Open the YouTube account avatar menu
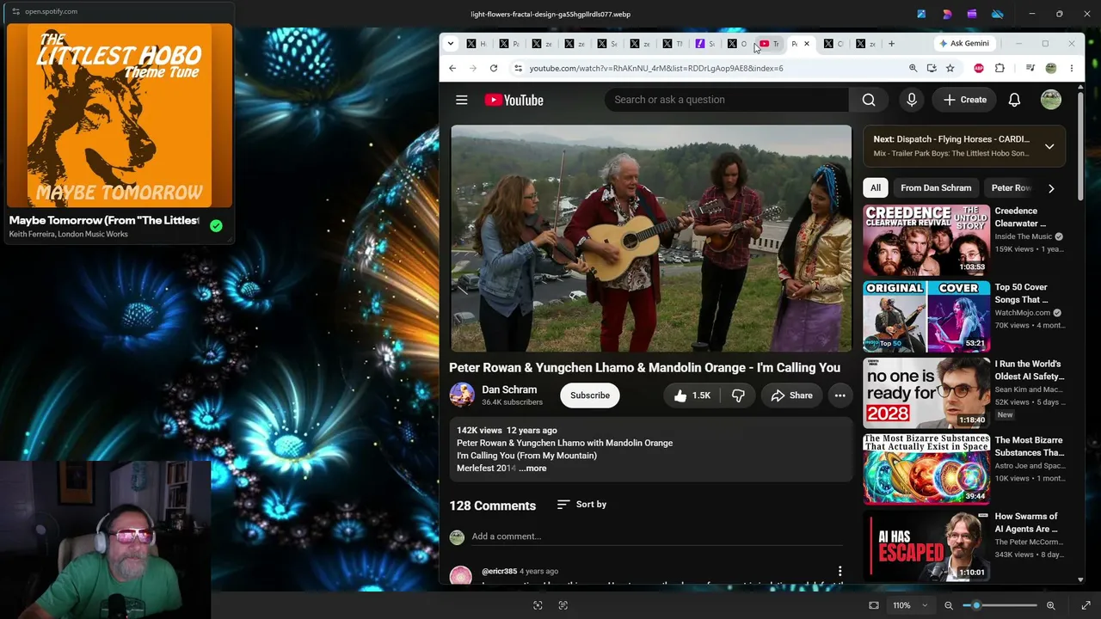The height and width of the screenshot is (619, 1101). pyautogui.click(x=1051, y=100)
